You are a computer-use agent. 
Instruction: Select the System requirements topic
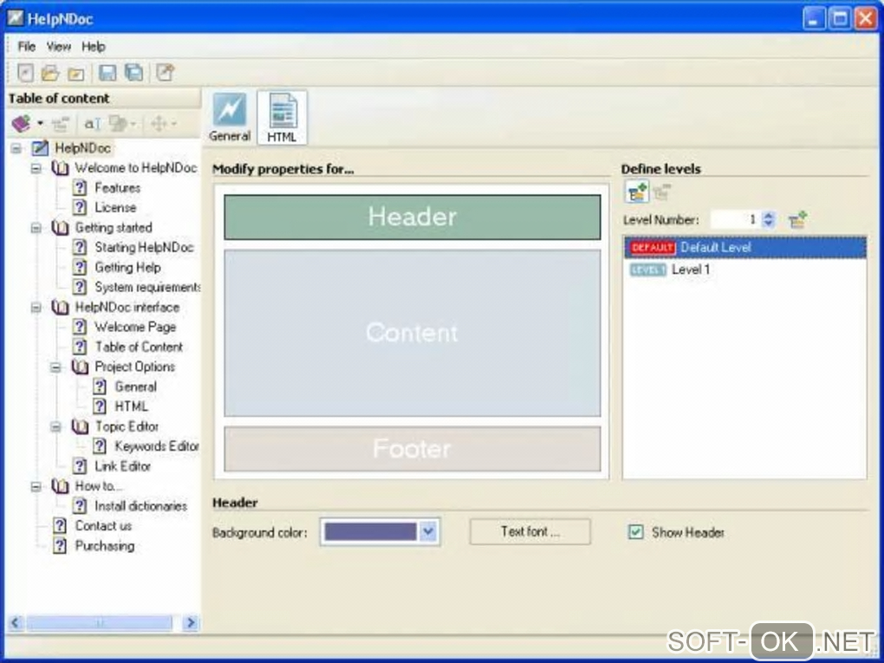point(147,287)
